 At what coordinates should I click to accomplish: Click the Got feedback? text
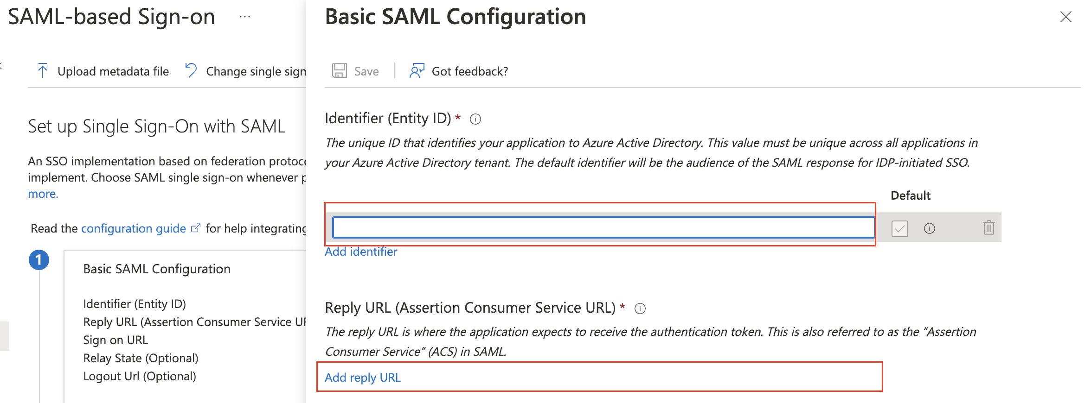coord(470,71)
